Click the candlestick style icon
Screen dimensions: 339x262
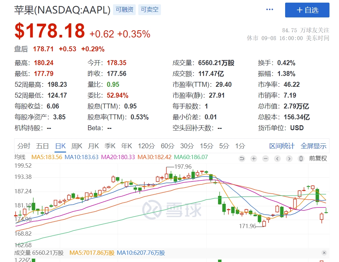(301, 158)
